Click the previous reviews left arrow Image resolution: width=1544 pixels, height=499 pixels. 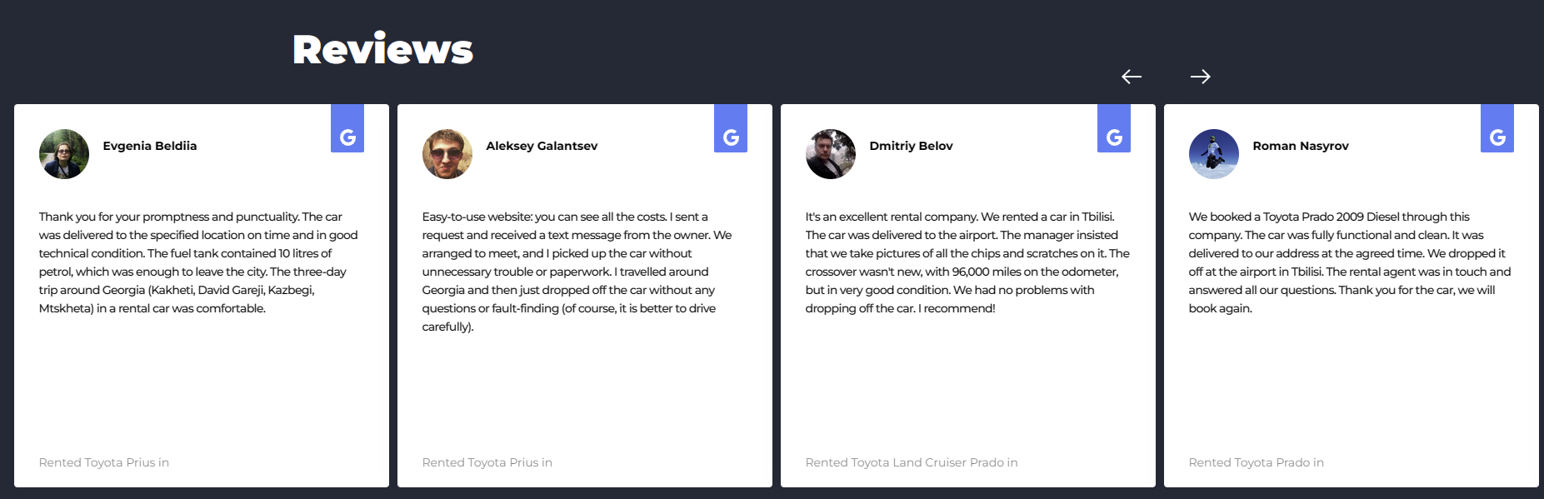(1132, 77)
